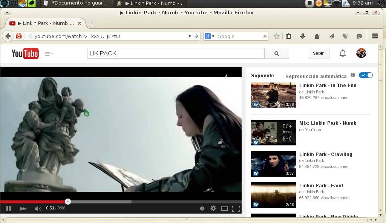The image size is (386, 223).
Task: Close the Linkin Park - Numb tab
Action: [80, 23]
